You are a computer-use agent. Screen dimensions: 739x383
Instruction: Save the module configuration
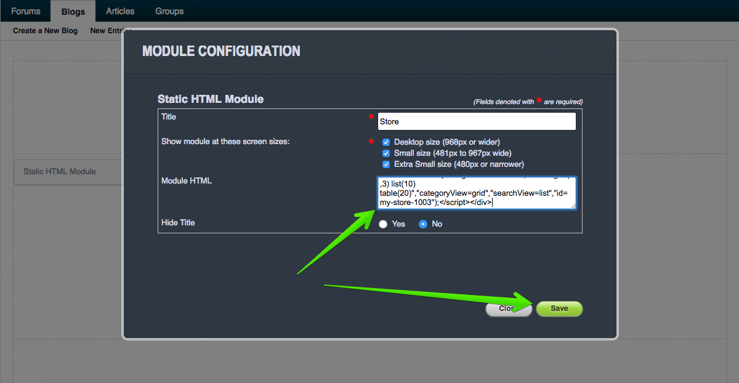559,308
